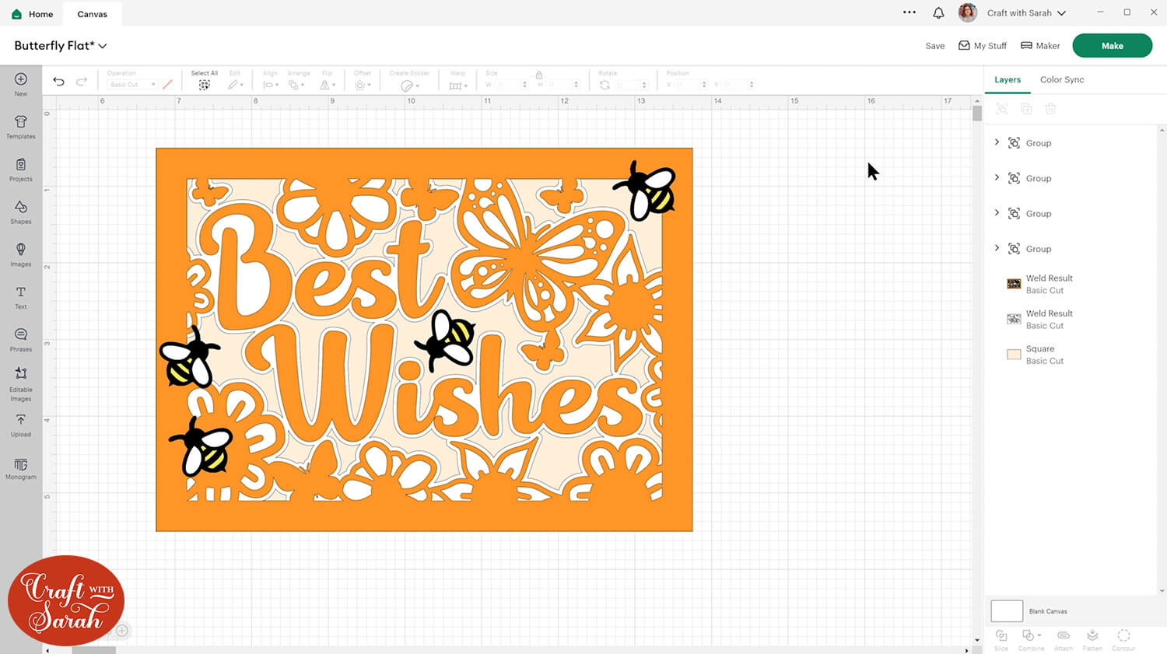Expand the third Group layer
Viewport: 1167px width, 654px height.
[997, 212]
